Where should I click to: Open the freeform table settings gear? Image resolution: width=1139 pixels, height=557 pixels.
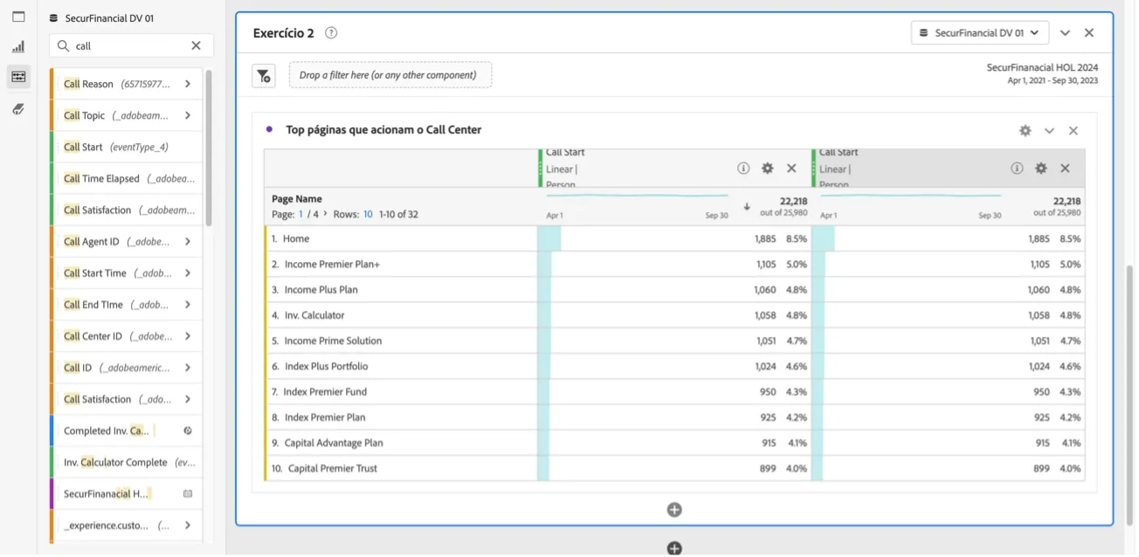[1025, 131]
